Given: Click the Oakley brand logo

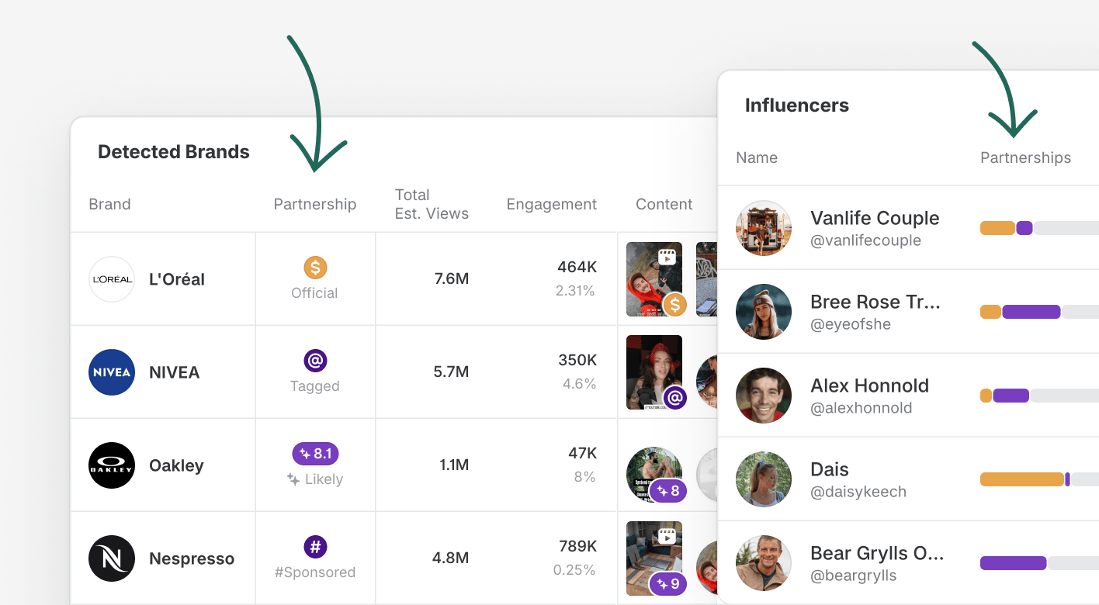Looking at the screenshot, I should click(x=112, y=465).
